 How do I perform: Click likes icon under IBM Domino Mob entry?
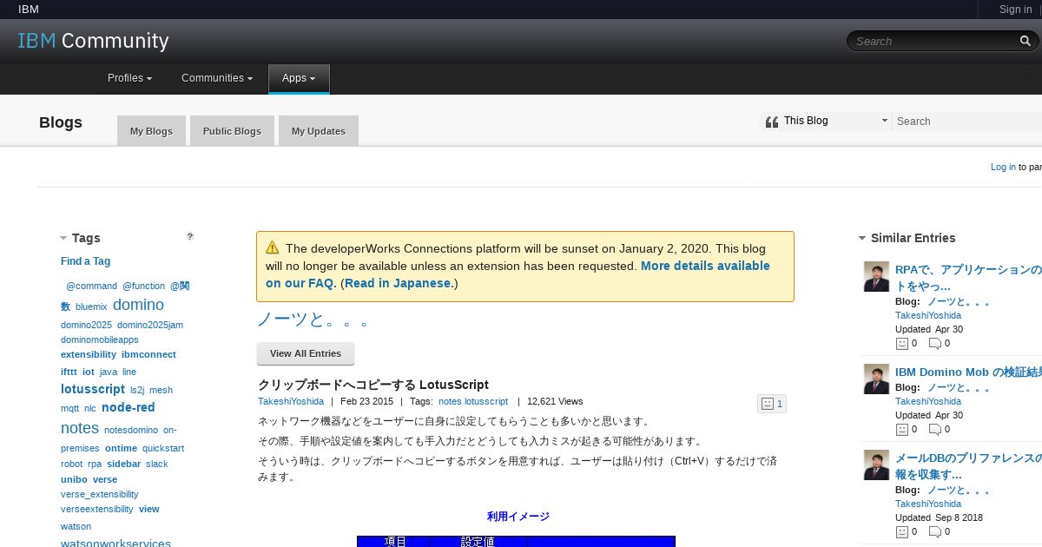point(901,429)
